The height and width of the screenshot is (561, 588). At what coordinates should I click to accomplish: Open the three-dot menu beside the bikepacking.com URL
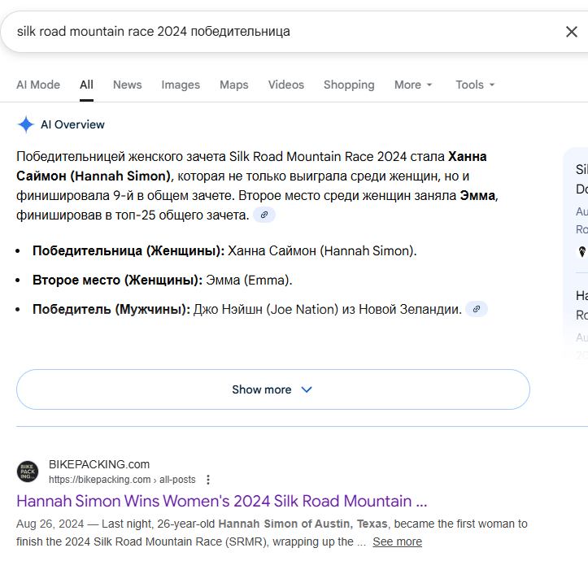(x=208, y=480)
